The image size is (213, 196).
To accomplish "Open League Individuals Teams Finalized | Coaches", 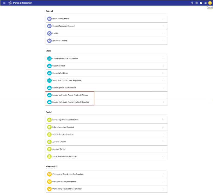I will coord(71,102).
